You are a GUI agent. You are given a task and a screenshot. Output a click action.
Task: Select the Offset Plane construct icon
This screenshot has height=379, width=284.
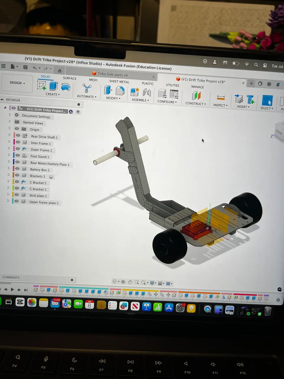[196, 96]
